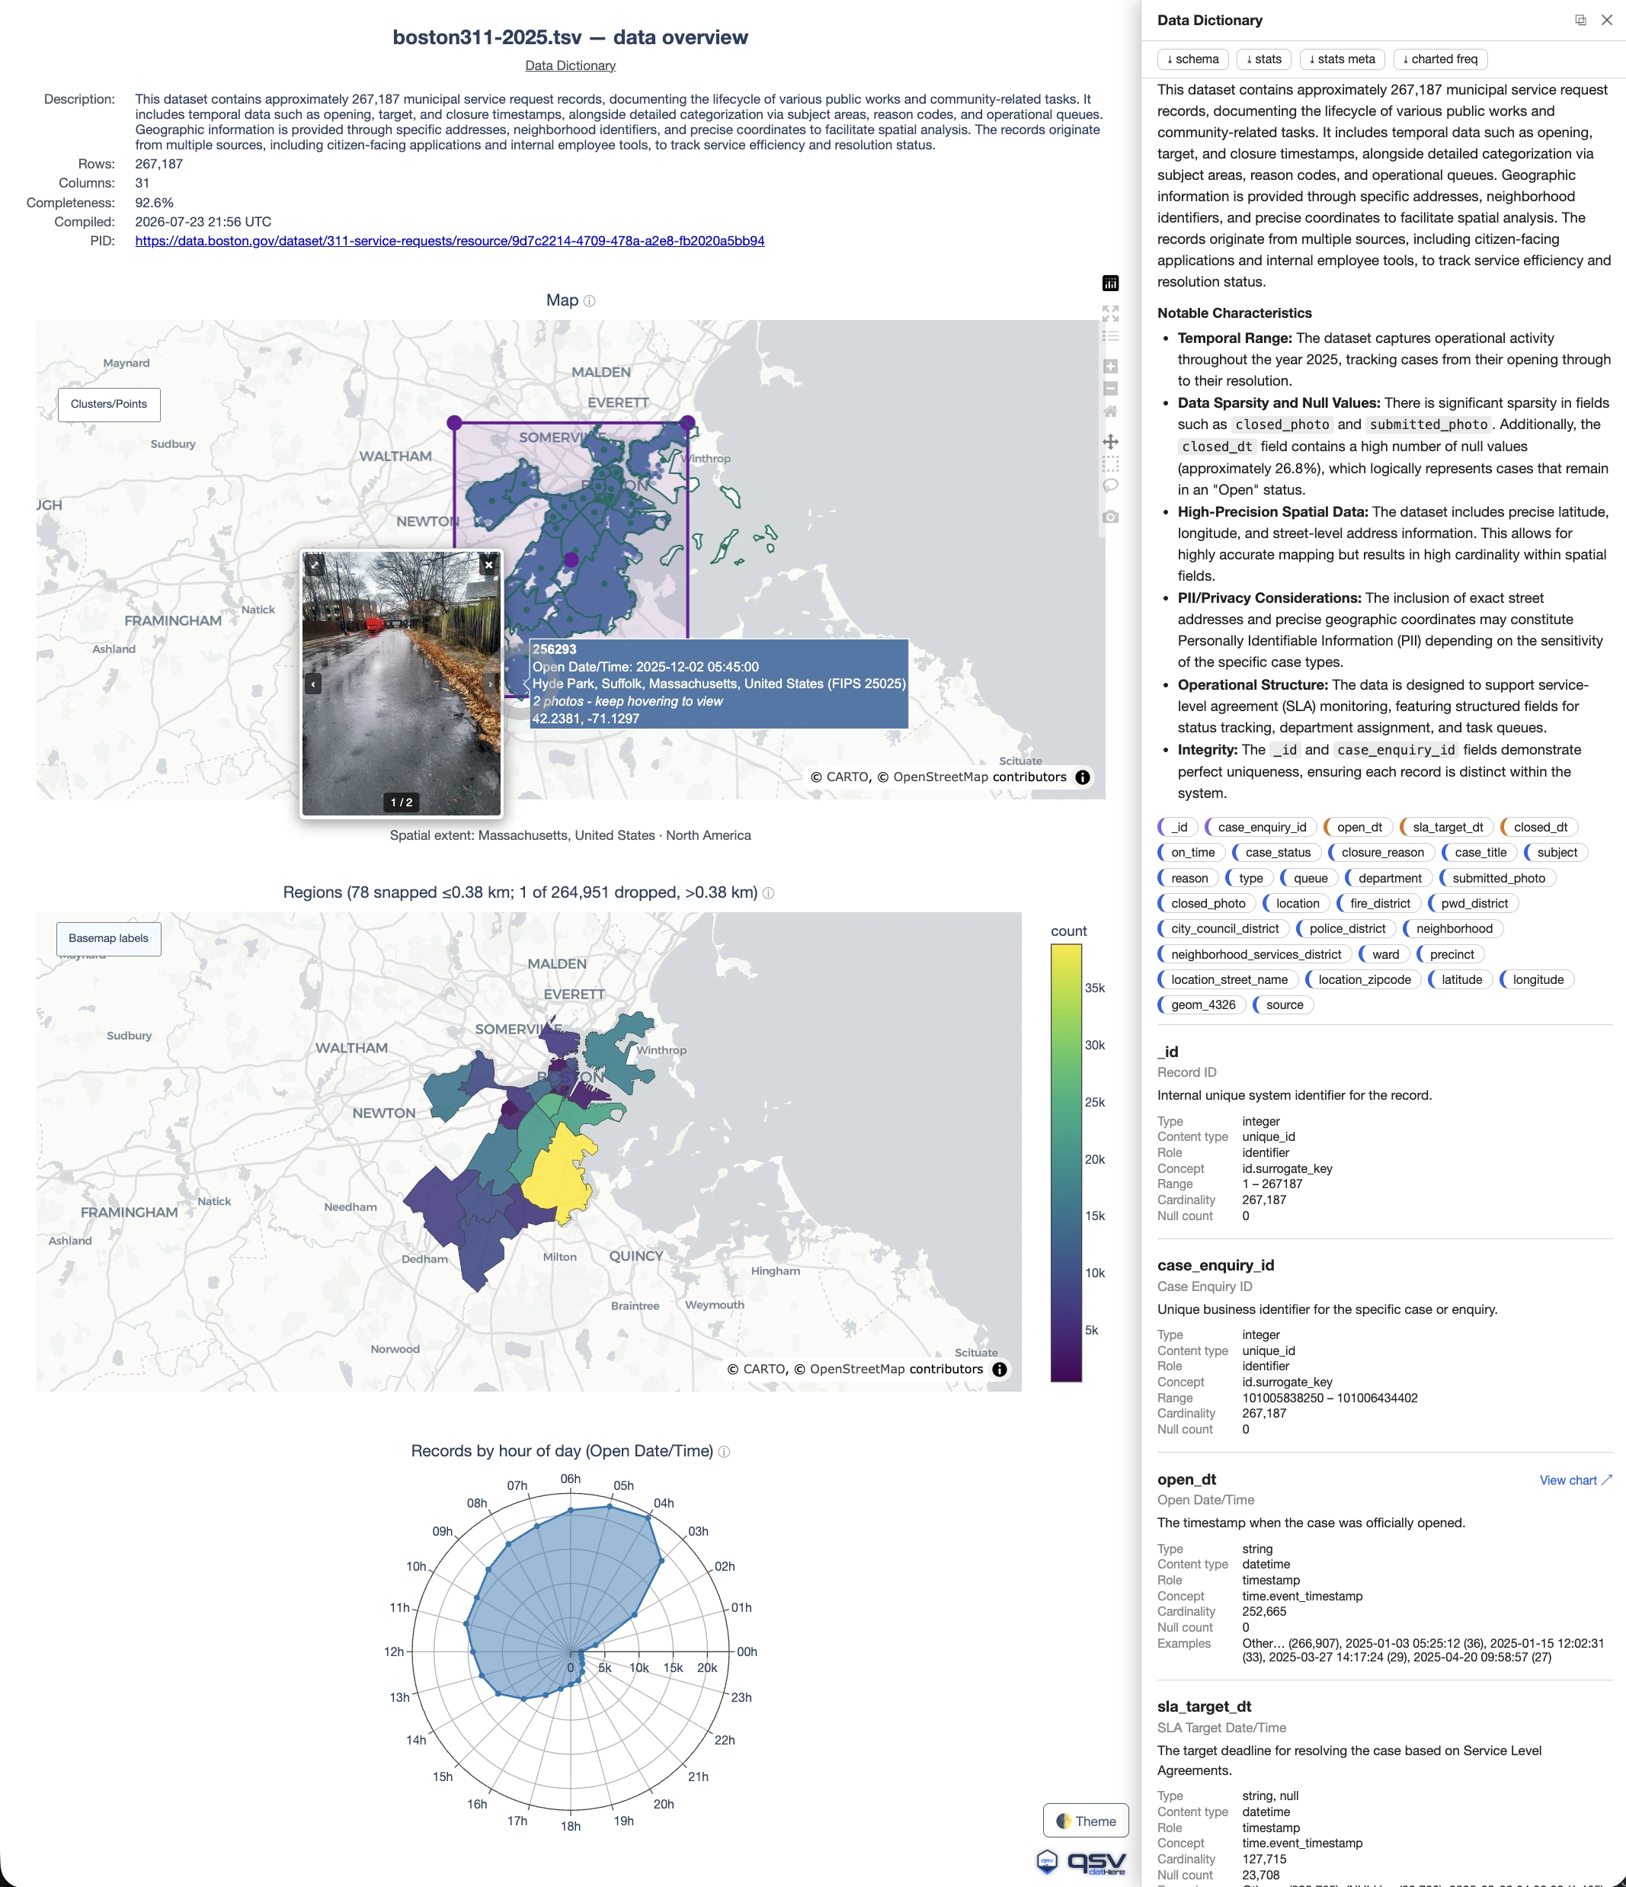
Task: Select the source field chip
Action: (1284, 1006)
